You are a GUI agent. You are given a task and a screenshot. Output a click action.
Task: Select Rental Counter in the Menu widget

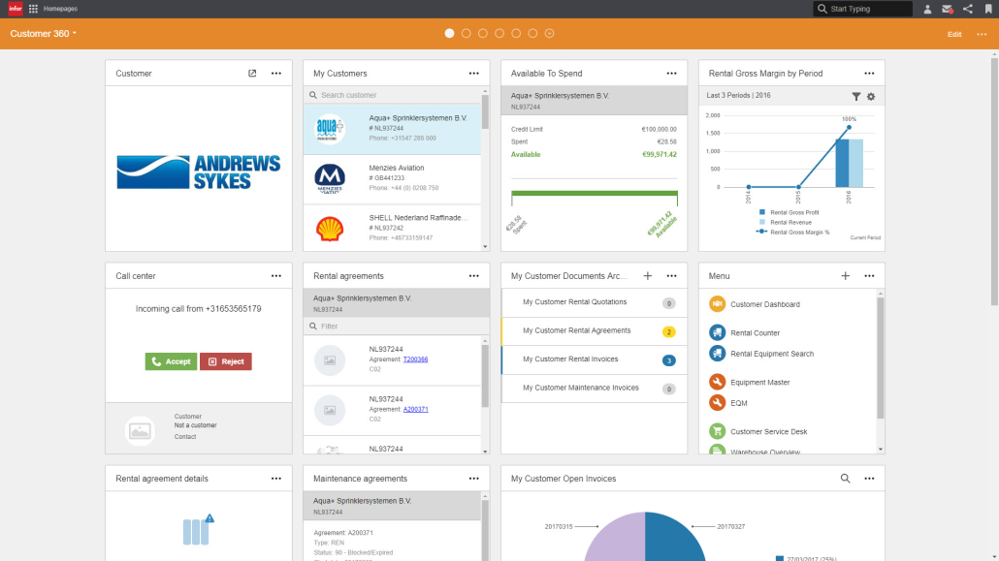pyautogui.click(x=755, y=332)
